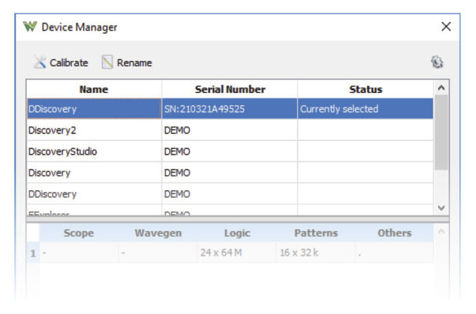Image resolution: width=476 pixels, height=314 pixels.
Task: Close the Device Manager window
Action: pyautogui.click(x=446, y=26)
